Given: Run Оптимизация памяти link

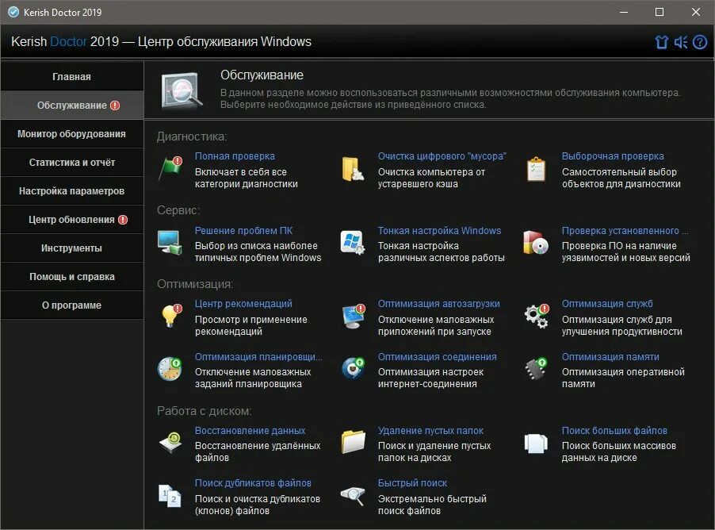Looking at the screenshot, I should coord(610,357).
